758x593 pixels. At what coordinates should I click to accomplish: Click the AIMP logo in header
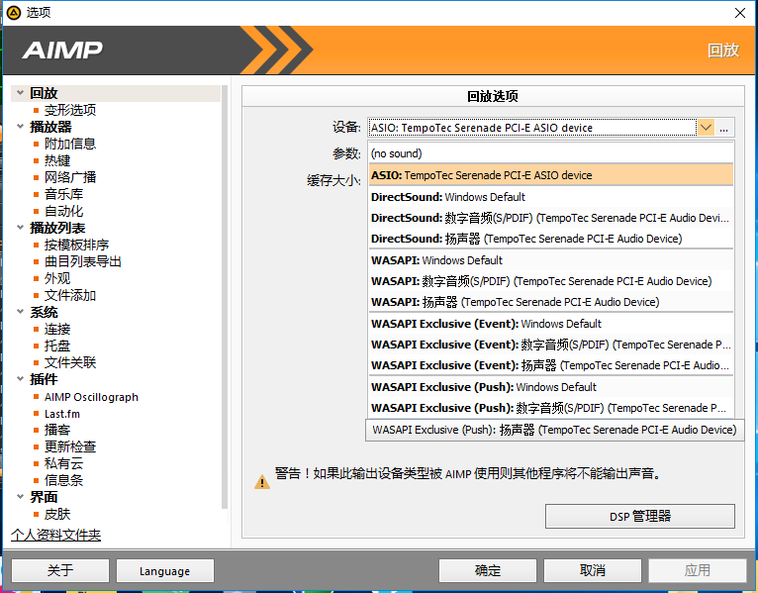[62, 50]
